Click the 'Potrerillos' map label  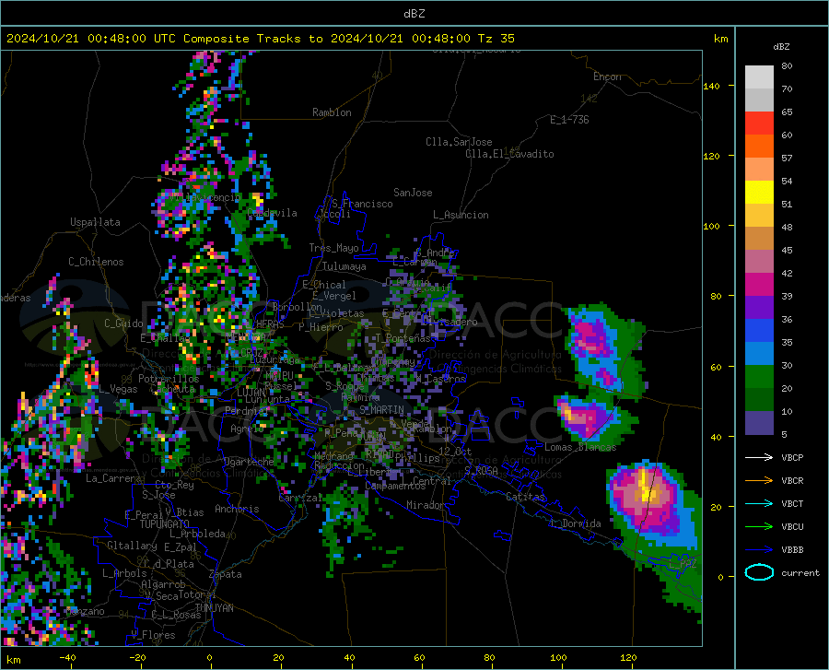point(169,379)
